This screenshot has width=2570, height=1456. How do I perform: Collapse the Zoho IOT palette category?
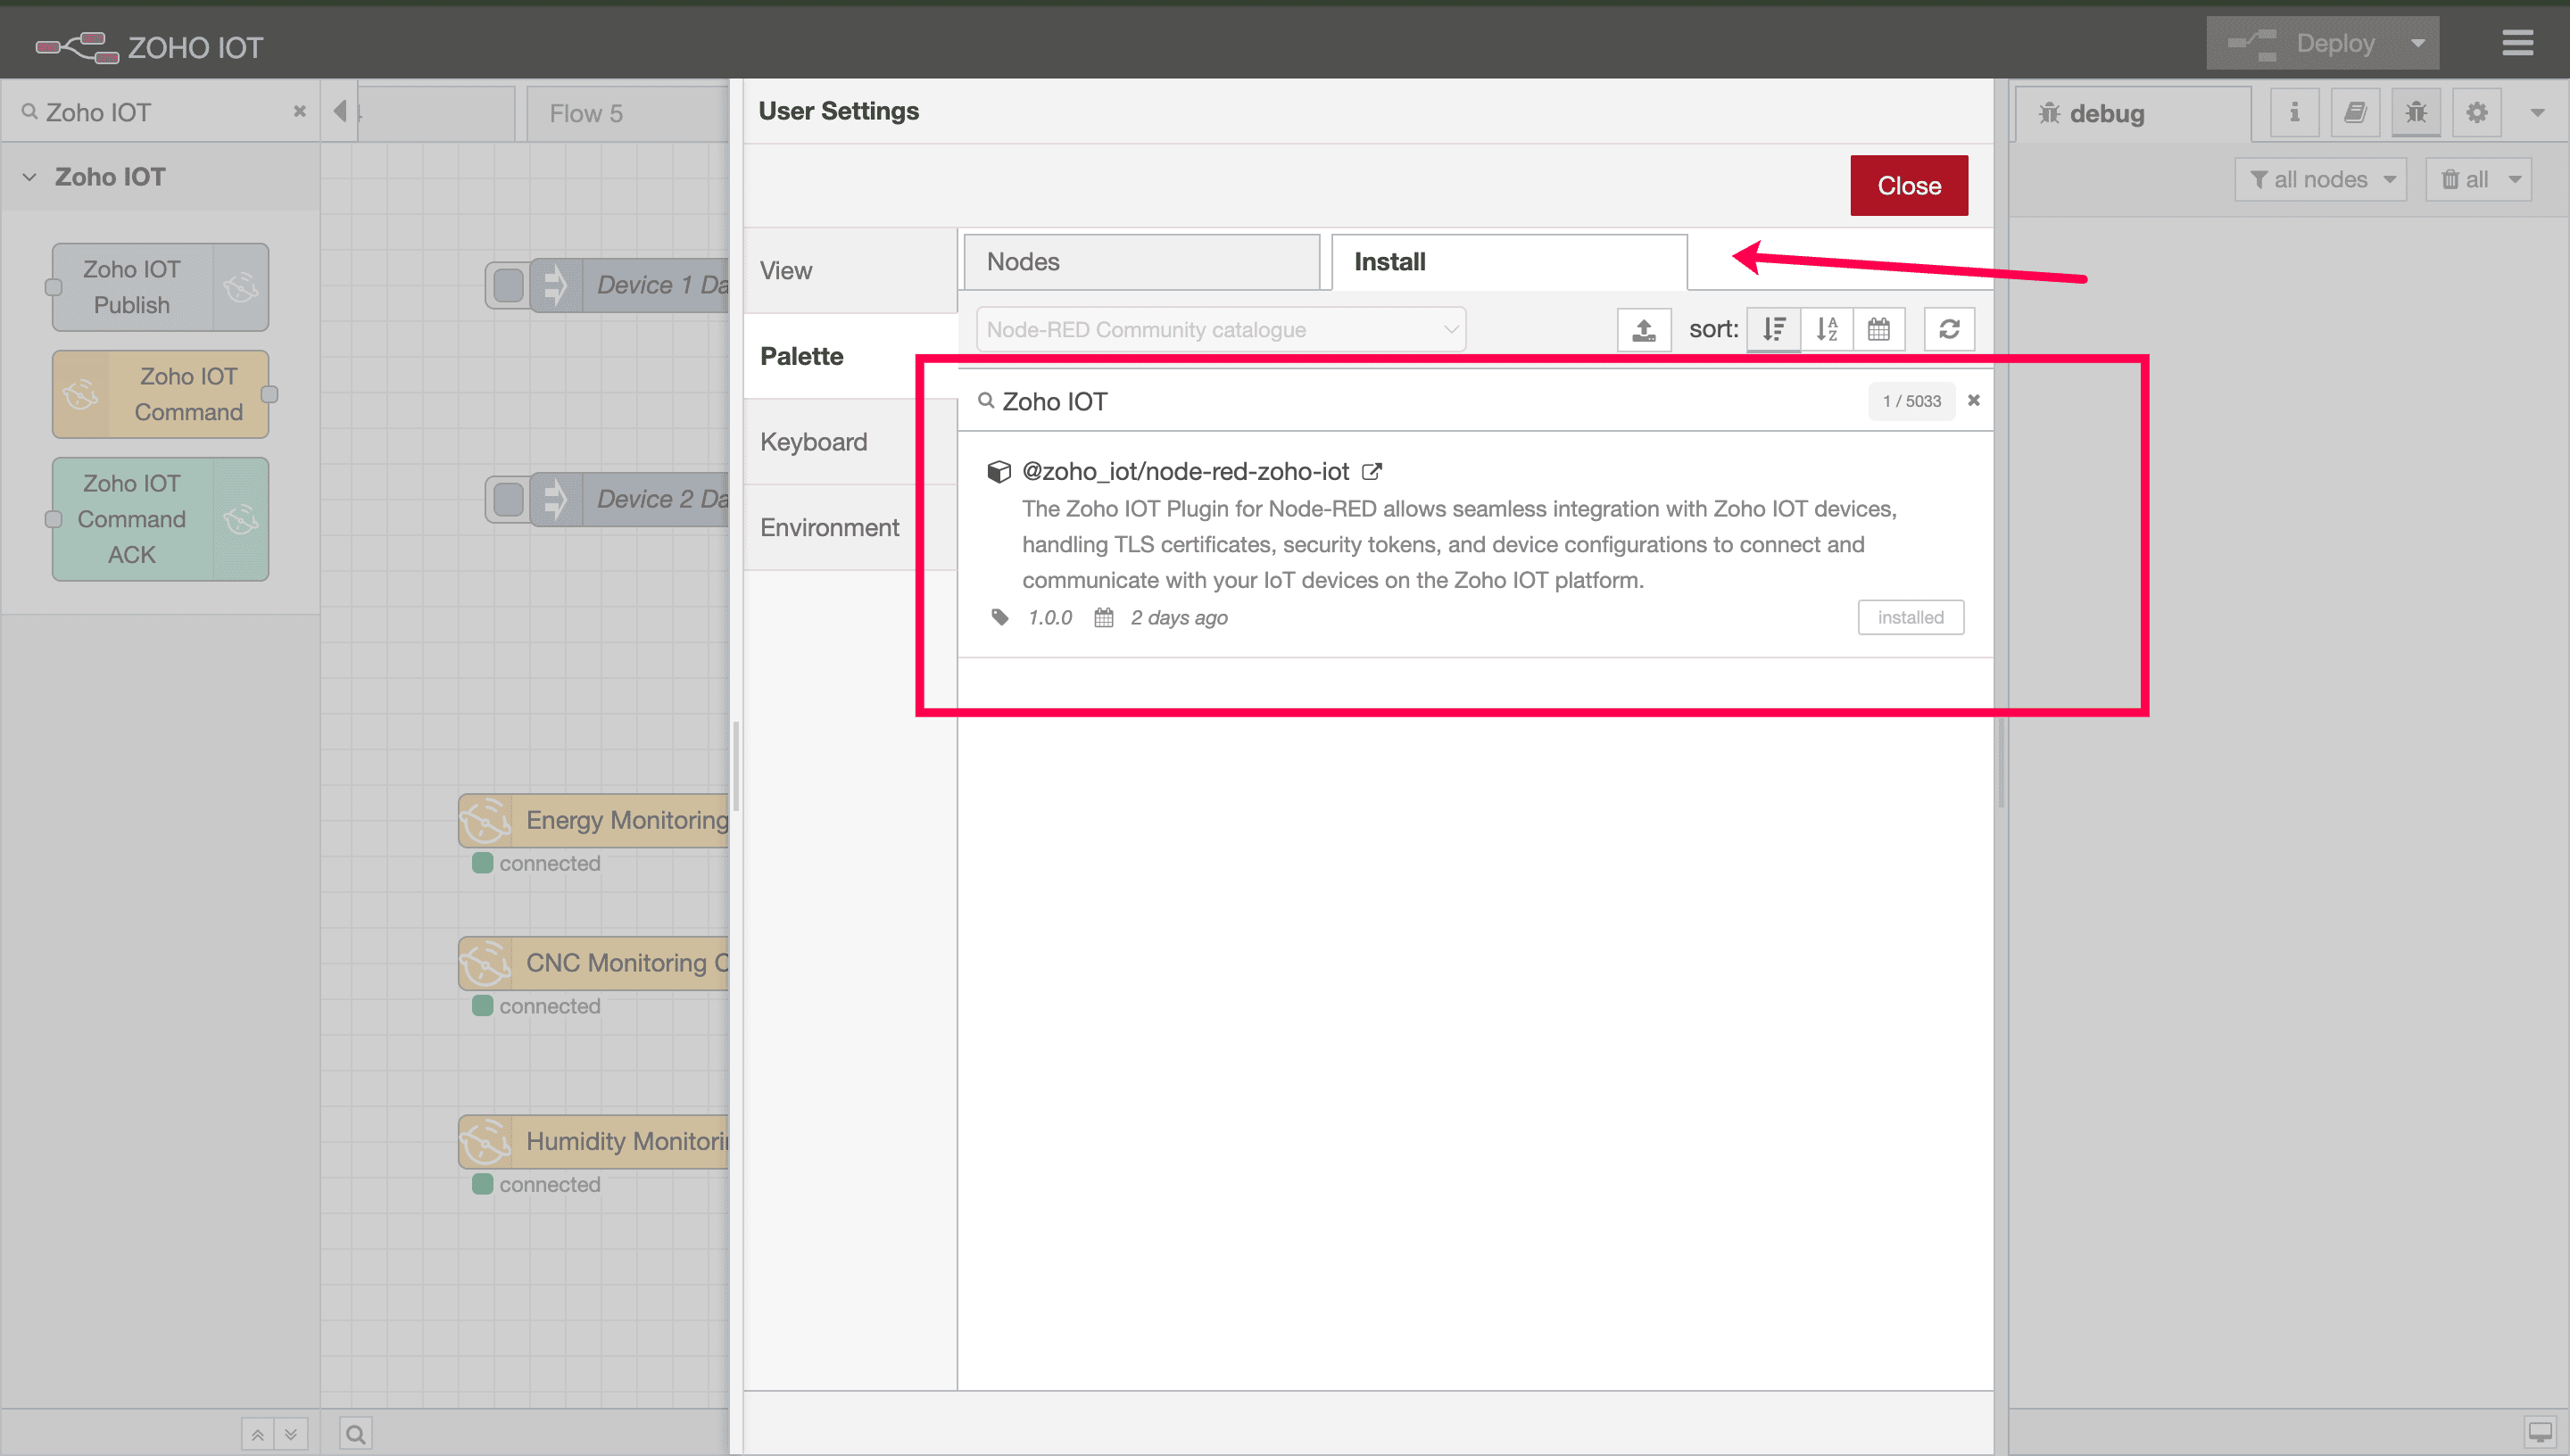pos(30,177)
